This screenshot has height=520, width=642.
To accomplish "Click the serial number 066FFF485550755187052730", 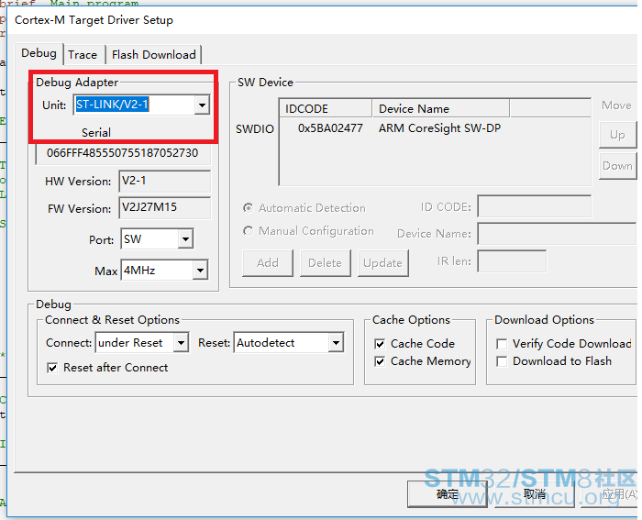I will [x=123, y=153].
